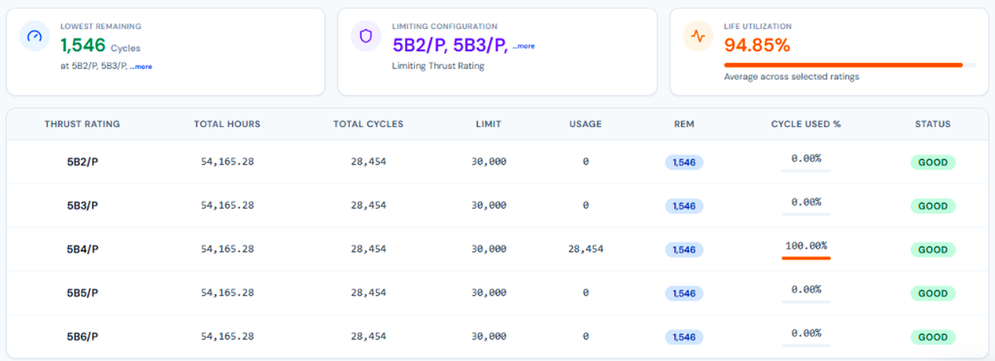The image size is (995, 361).
Task: Click the 1,546 REM badge for 5B6/P
Action: (684, 337)
